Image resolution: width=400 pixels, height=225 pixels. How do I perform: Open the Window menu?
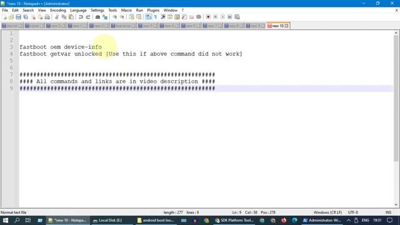[x=171, y=10]
